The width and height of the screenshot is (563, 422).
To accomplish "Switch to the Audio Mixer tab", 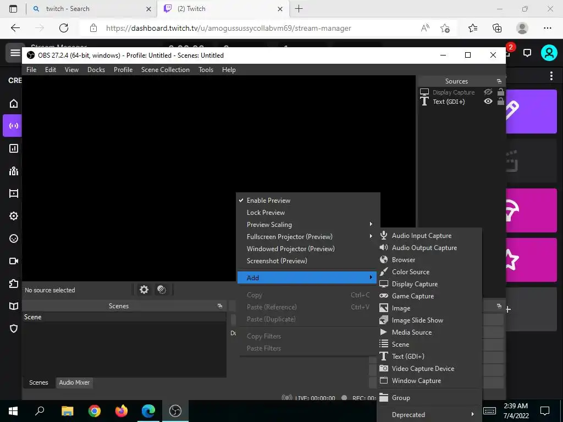I will click(x=74, y=382).
